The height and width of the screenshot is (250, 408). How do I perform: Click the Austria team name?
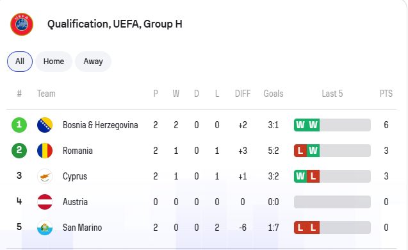(x=75, y=202)
